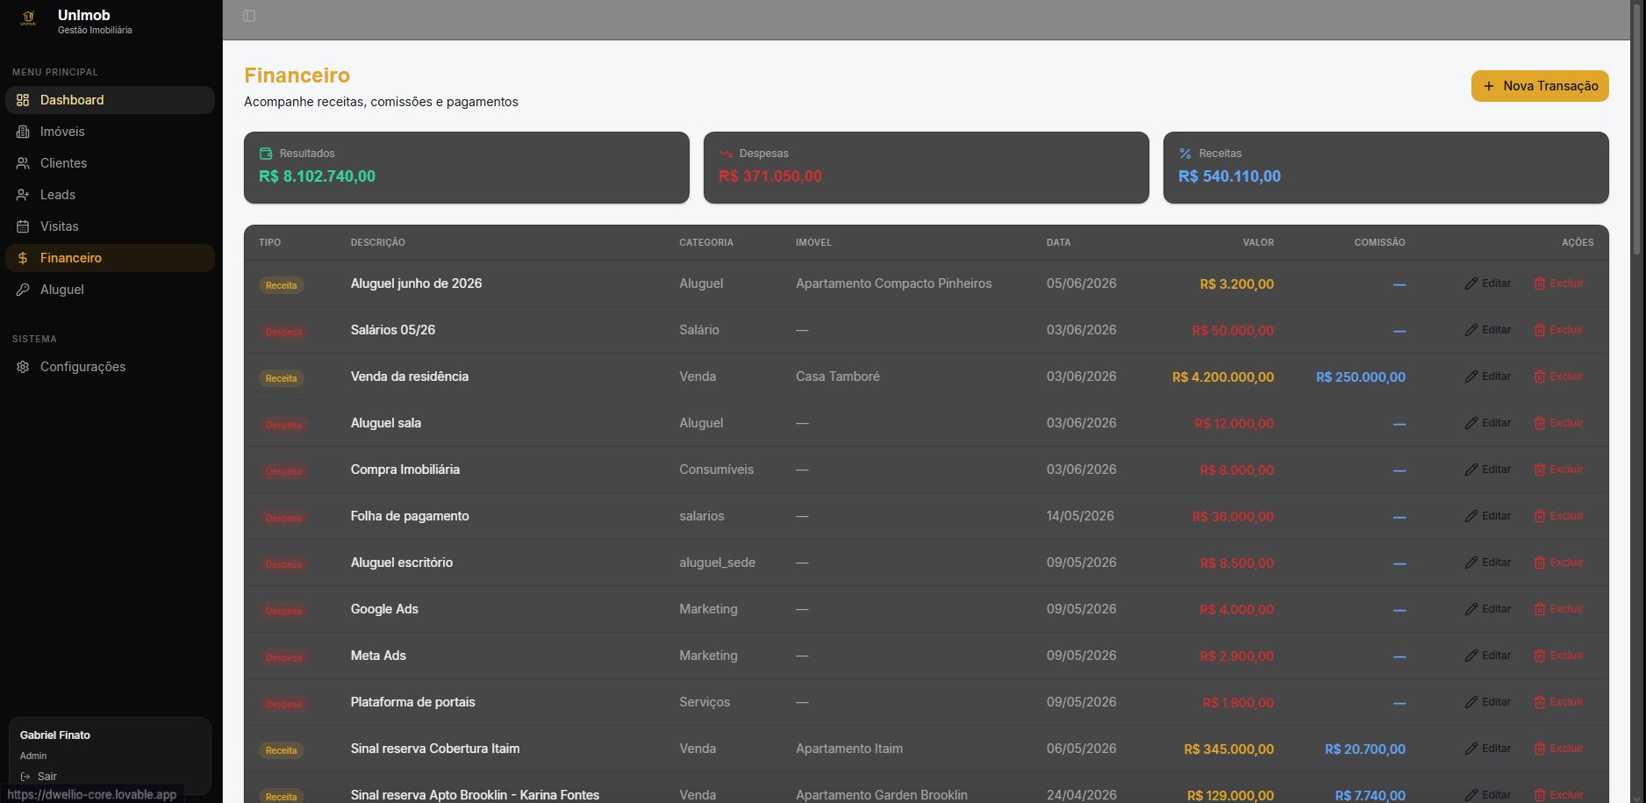Click the VALOR column header

tap(1258, 242)
